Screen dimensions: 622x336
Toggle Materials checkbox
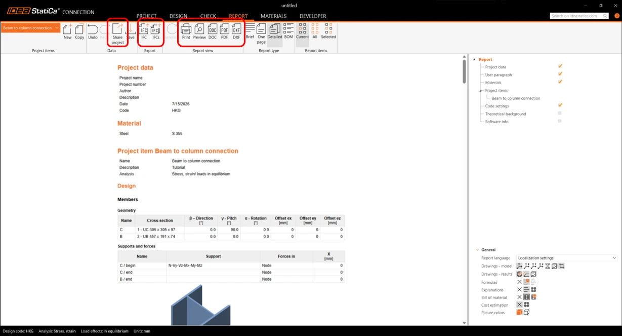[560, 82]
